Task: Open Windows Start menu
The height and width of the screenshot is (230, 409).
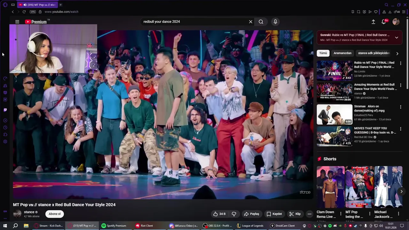Action: tap(5, 226)
